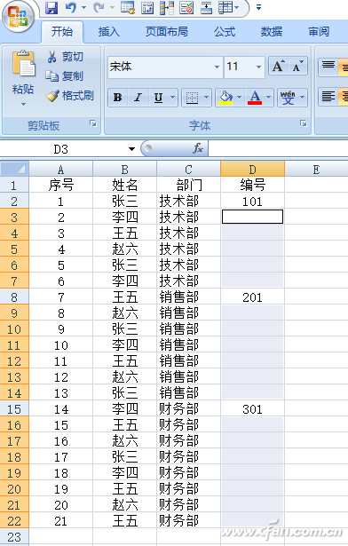Open the 剪贴板 dialog launcher
Viewport: 348px width, 546px height.
point(93,123)
